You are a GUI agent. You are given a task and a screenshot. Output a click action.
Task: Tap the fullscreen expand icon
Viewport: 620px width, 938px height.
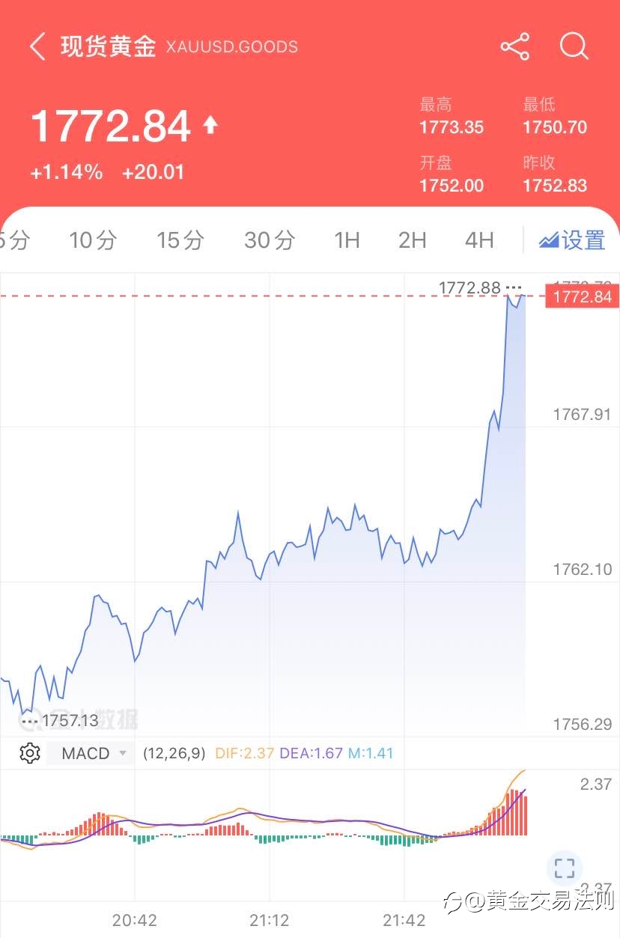click(x=565, y=868)
